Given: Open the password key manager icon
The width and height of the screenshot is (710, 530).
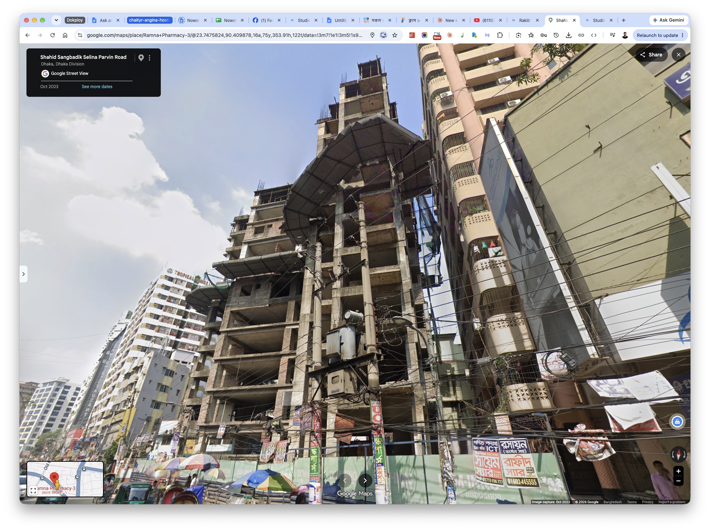Looking at the screenshot, I should point(544,35).
